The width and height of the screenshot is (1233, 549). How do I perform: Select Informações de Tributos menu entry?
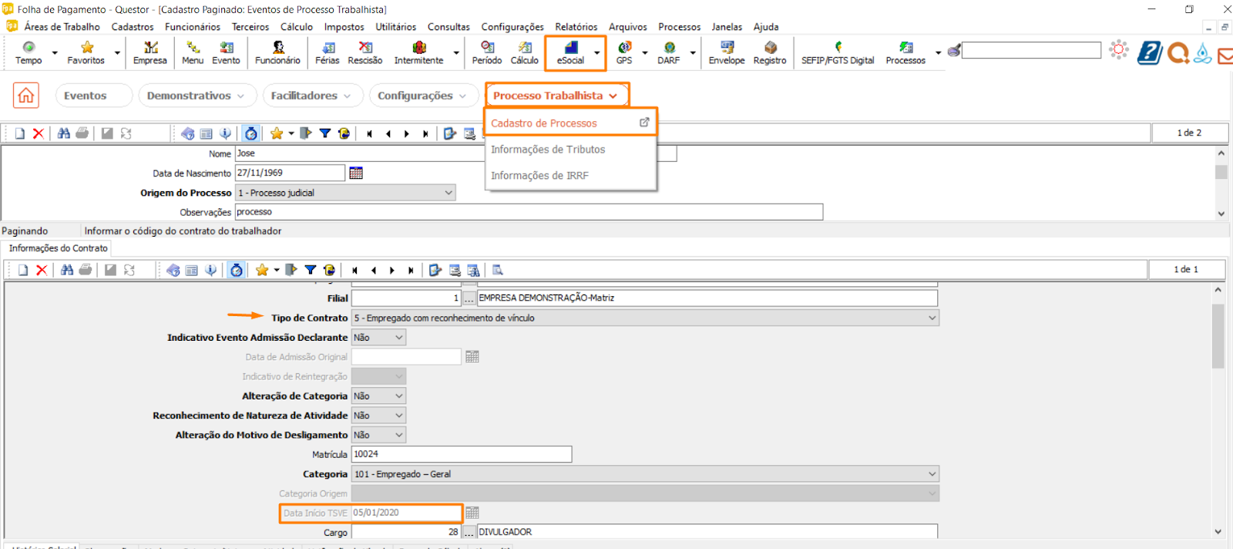pos(570,150)
